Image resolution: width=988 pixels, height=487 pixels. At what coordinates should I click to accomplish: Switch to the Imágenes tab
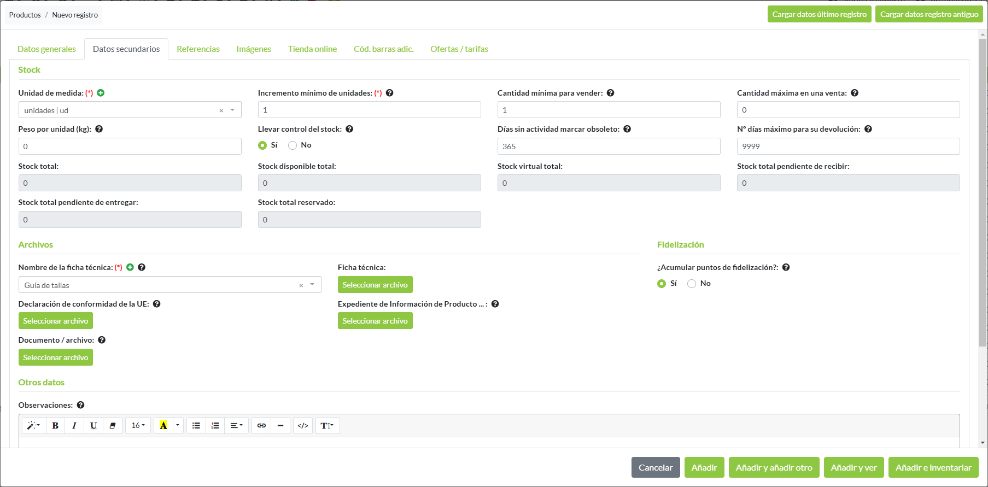[254, 49]
